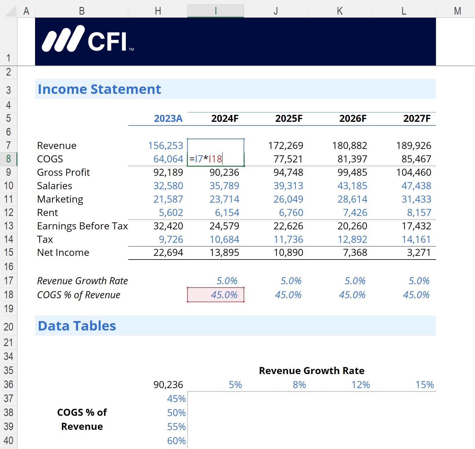Select the 2026F Marketing value 28,614
Viewport: 475px width, 449px height.
click(352, 199)
